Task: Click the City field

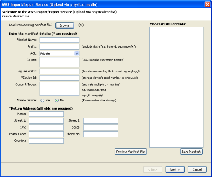Action: click(46, 127)
